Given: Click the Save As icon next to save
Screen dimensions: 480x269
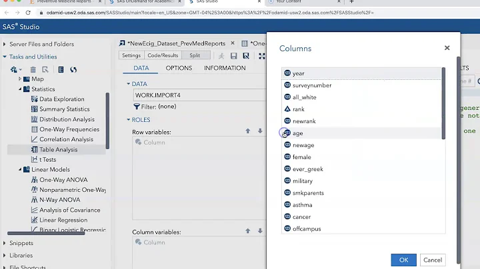Looking at the screenshot, I should (246, 56).
